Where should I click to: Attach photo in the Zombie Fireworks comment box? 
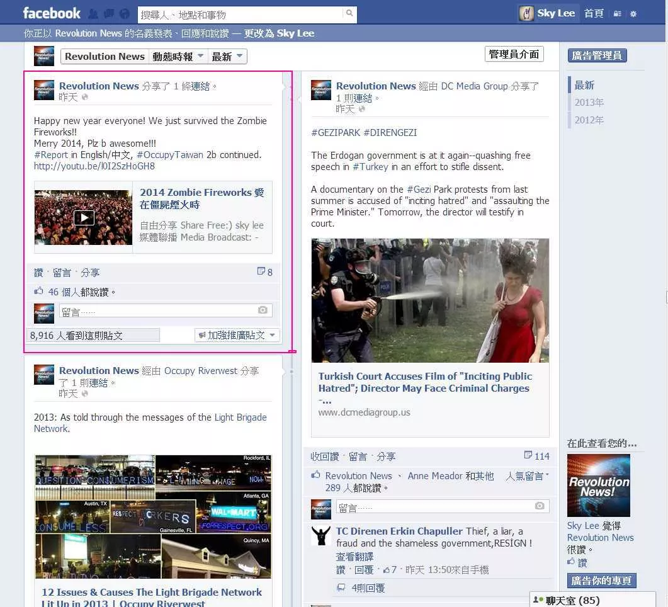point(263,310)
